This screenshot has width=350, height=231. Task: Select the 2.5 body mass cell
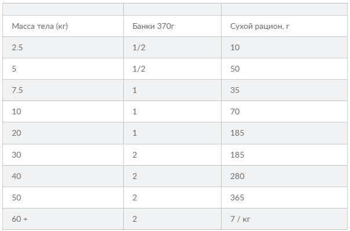pos(63,47)
